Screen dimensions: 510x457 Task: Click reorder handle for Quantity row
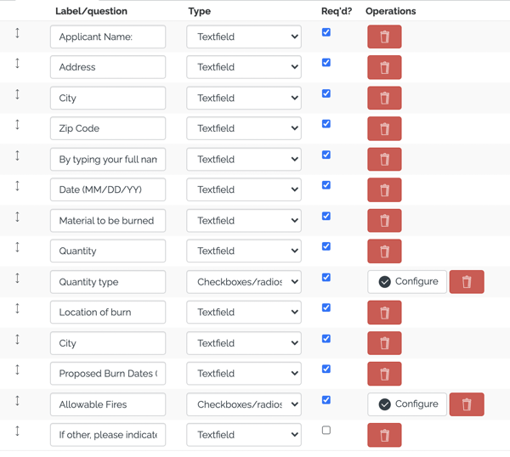point(17,247)
